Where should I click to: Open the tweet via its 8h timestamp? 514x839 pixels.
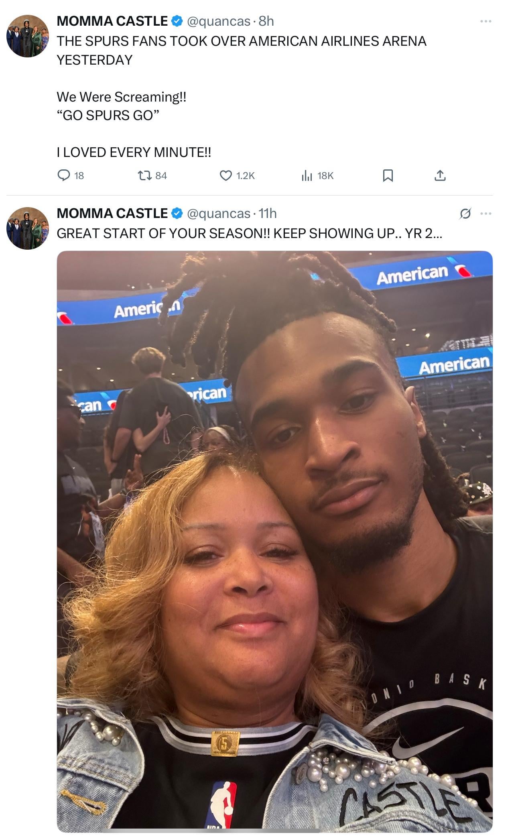pos(266,21)
